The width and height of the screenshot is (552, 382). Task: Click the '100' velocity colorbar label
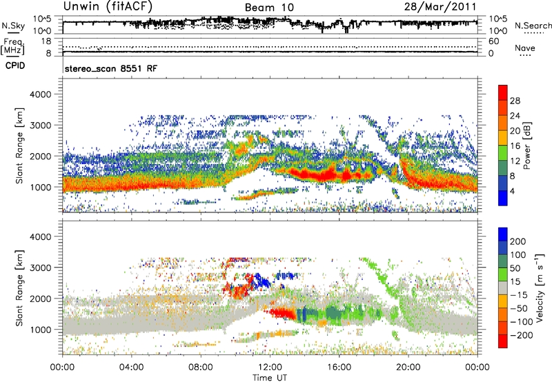(x=518, y=255)
